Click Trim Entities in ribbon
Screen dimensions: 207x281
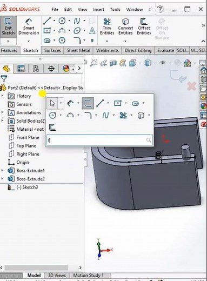click(107, 26)
